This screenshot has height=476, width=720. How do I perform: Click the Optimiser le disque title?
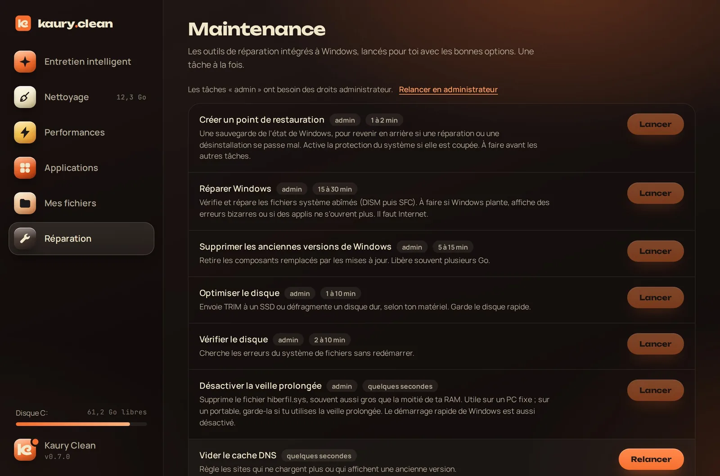tap(239, 293)
